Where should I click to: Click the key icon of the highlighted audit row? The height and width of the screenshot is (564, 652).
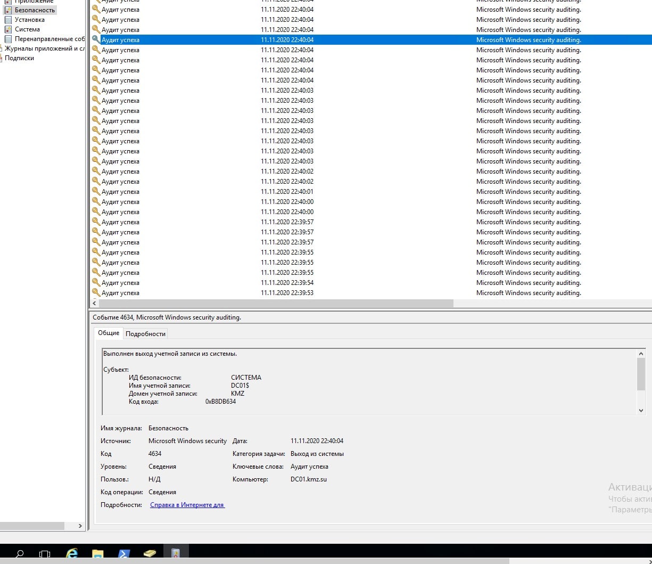[96, 39]
